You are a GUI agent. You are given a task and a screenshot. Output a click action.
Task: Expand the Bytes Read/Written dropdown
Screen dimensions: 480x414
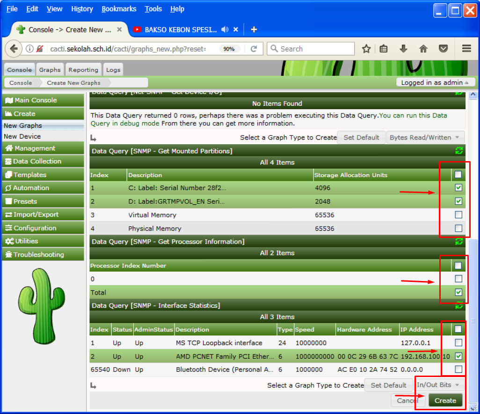click(x=425, y=138)
